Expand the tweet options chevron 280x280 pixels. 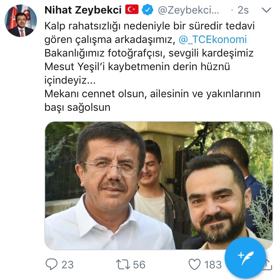pos(266,10)
